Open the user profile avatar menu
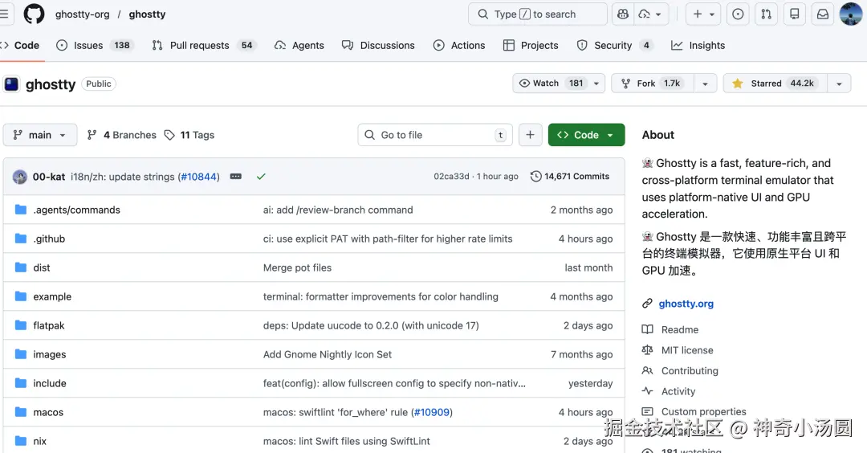867x453 pixels. tap(850, 14)
